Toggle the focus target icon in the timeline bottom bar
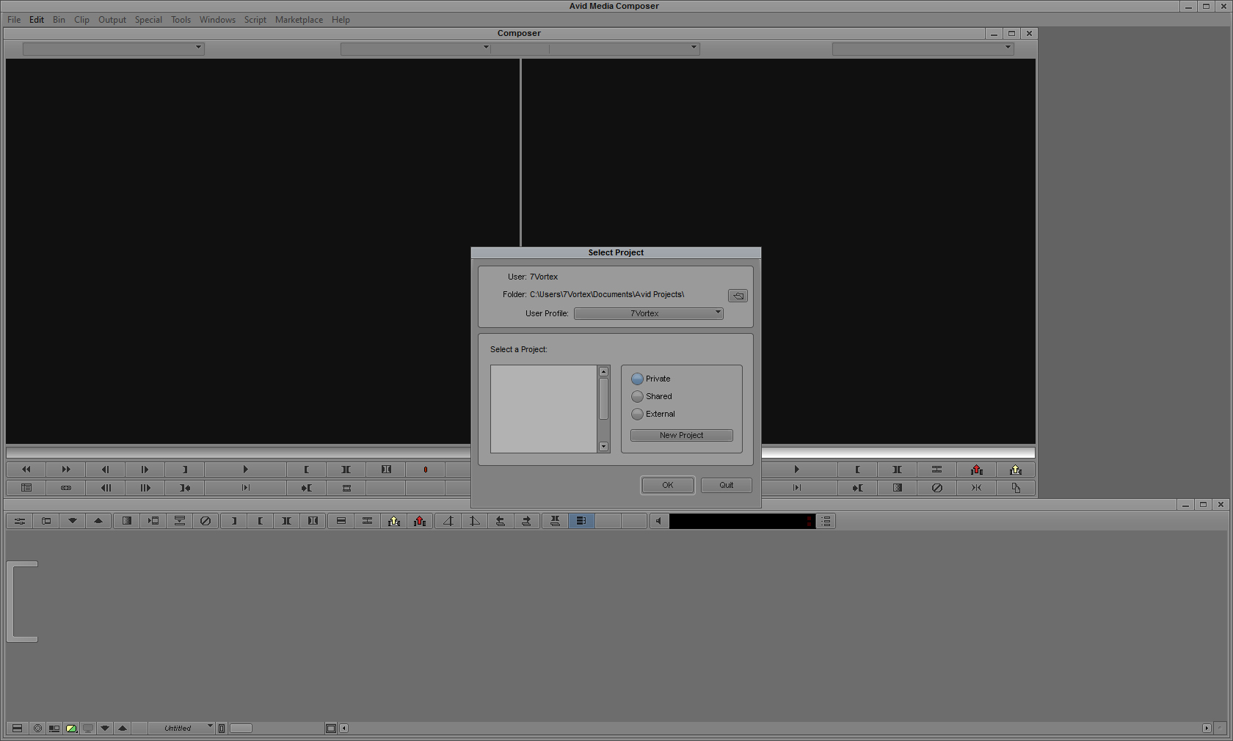 coord(37,729)
